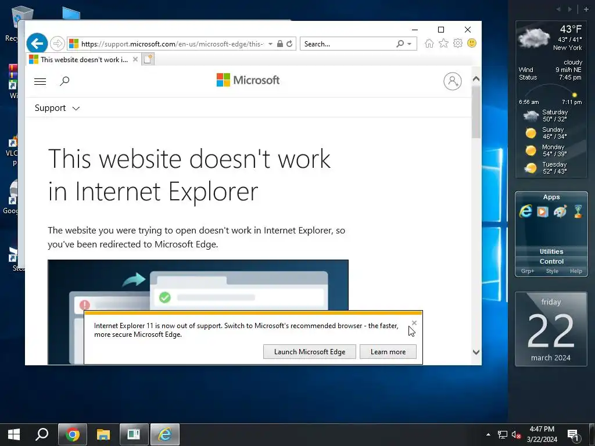Click the Learn more button

(388, 351)
